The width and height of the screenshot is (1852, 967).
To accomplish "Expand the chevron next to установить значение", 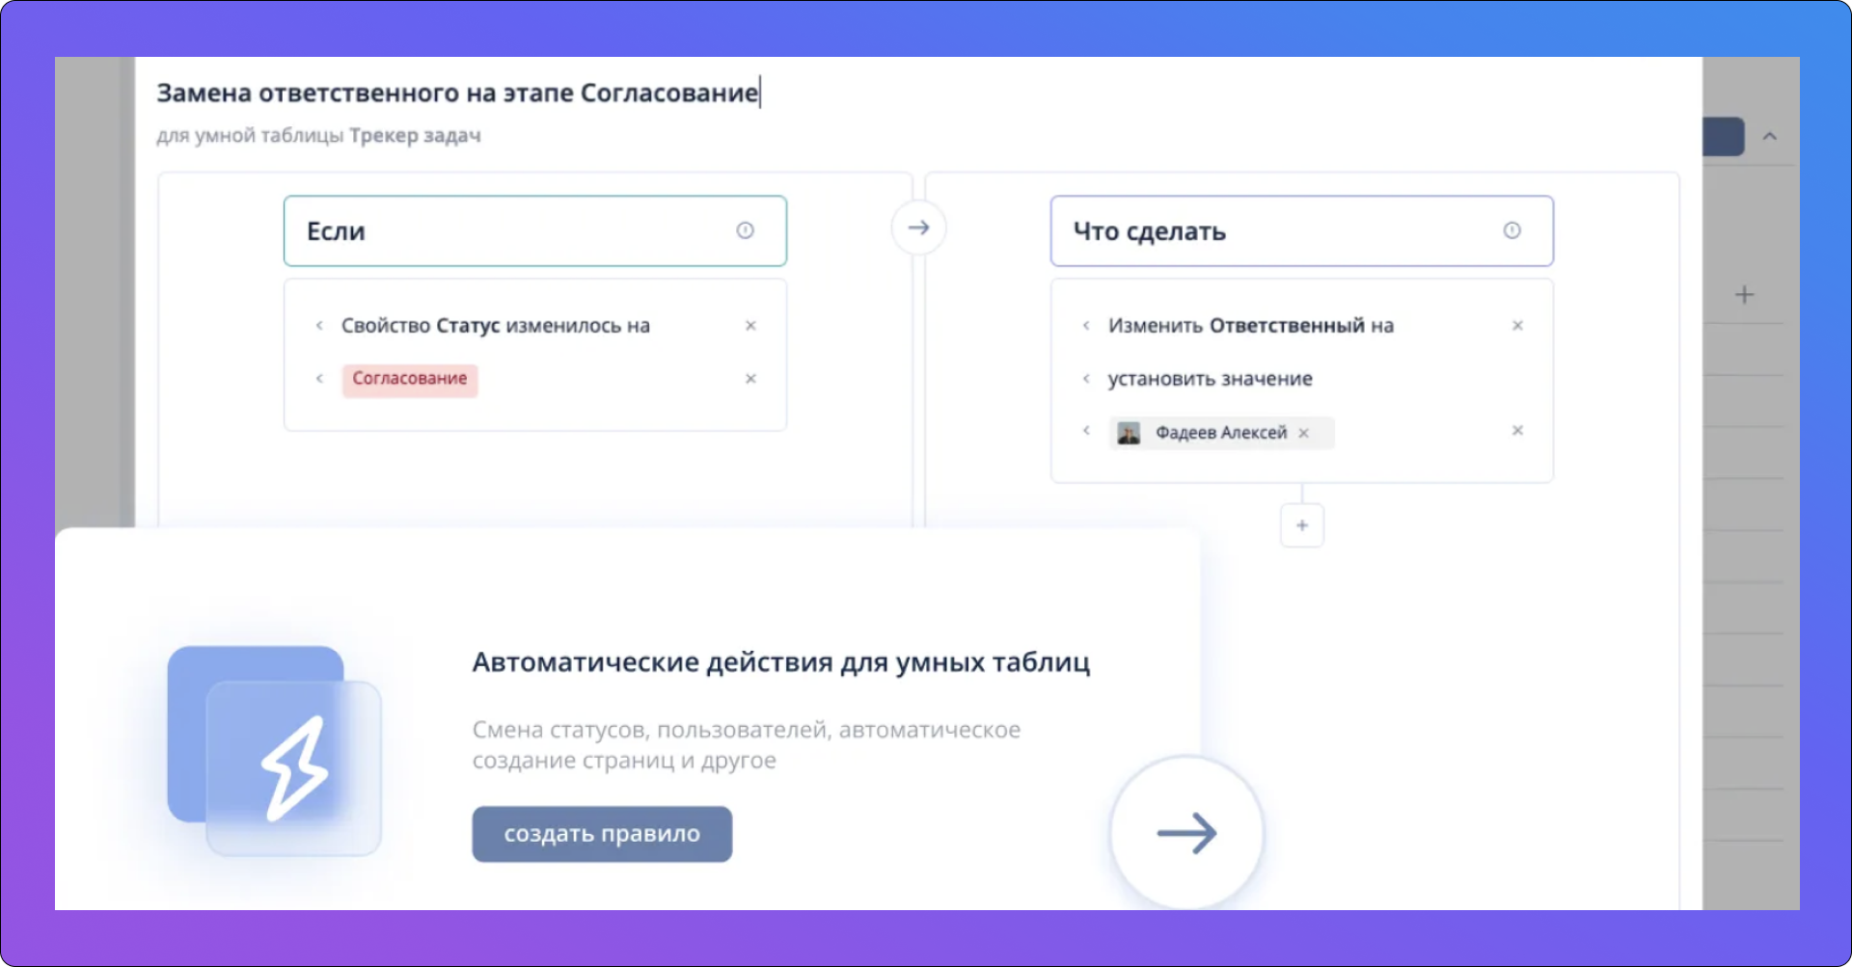I will pos(1086,379).
